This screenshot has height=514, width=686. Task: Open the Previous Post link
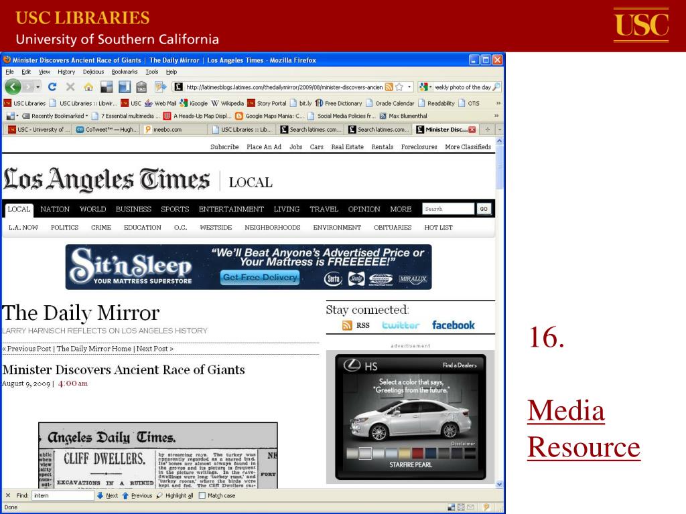pyautogui.click(x=27, y=349)
